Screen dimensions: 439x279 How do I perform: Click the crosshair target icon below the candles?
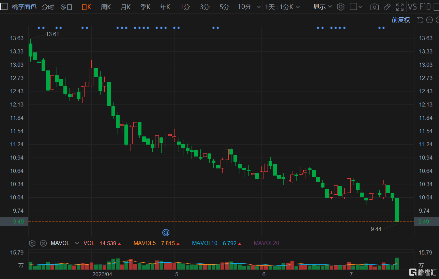(166, 232)
